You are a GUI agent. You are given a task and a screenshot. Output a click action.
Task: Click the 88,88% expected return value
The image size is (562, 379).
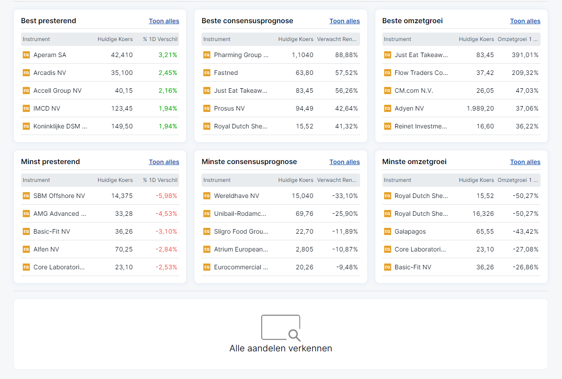pyautogui.click(x=346, y=55)
